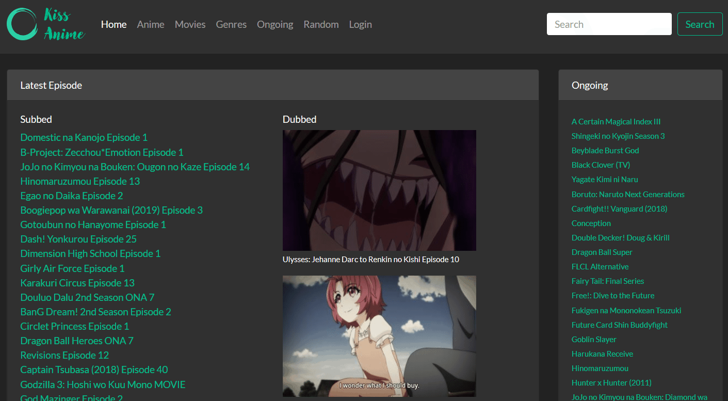Browse the Genres menu item
The image size is (728, 401).
[231, 24]
